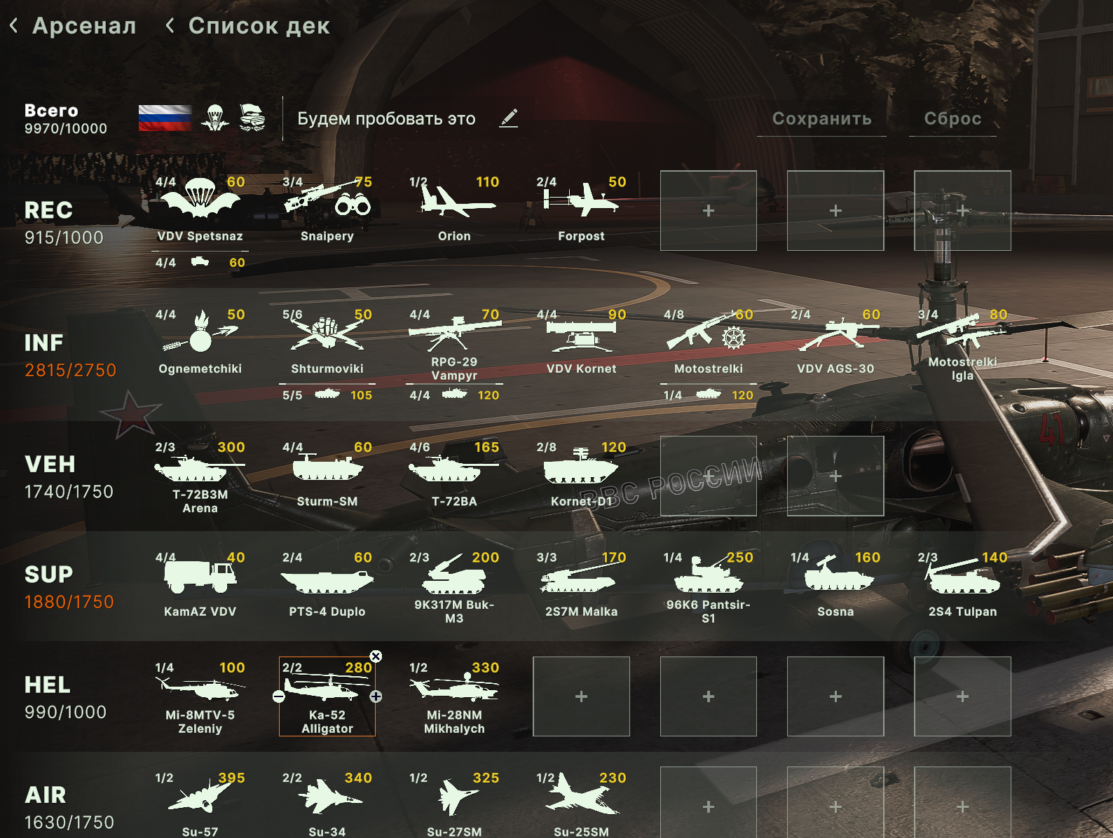Viewport: 1113px width, 838px height.
Task: Remove Ka-52 Alligator with the X button
Action: coord(376,657)
